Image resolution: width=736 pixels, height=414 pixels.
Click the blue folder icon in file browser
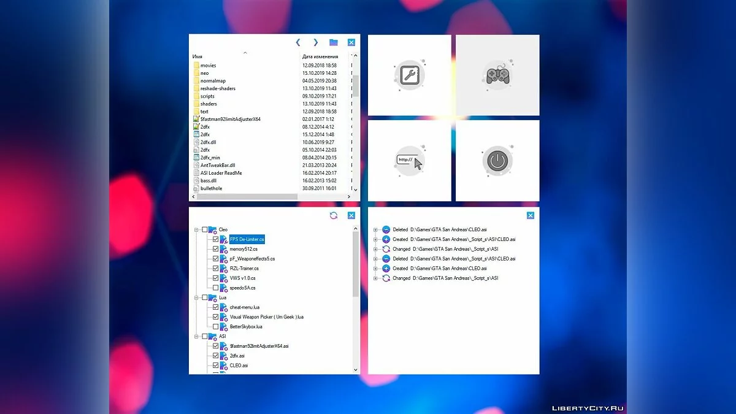pyautogui.click(x=334, y=42)
